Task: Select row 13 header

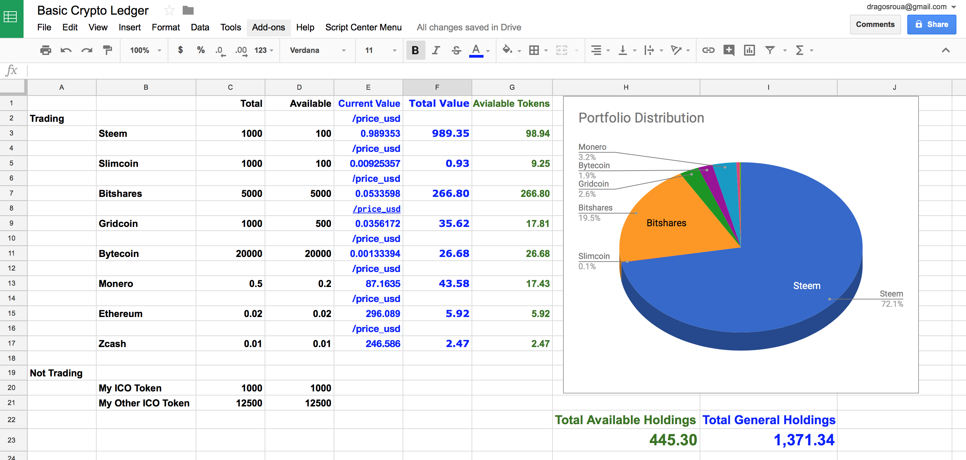Action: [12, 284]
